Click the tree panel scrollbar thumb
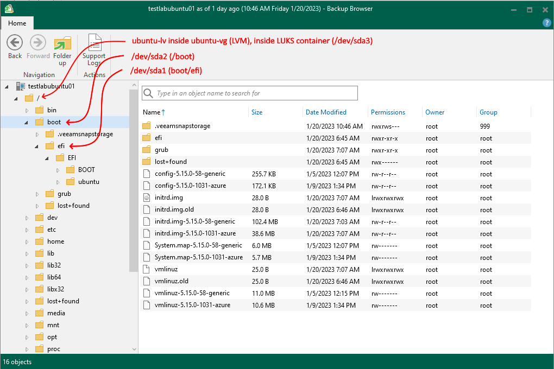This screenshot has width=554, height=369. [134, 181]
